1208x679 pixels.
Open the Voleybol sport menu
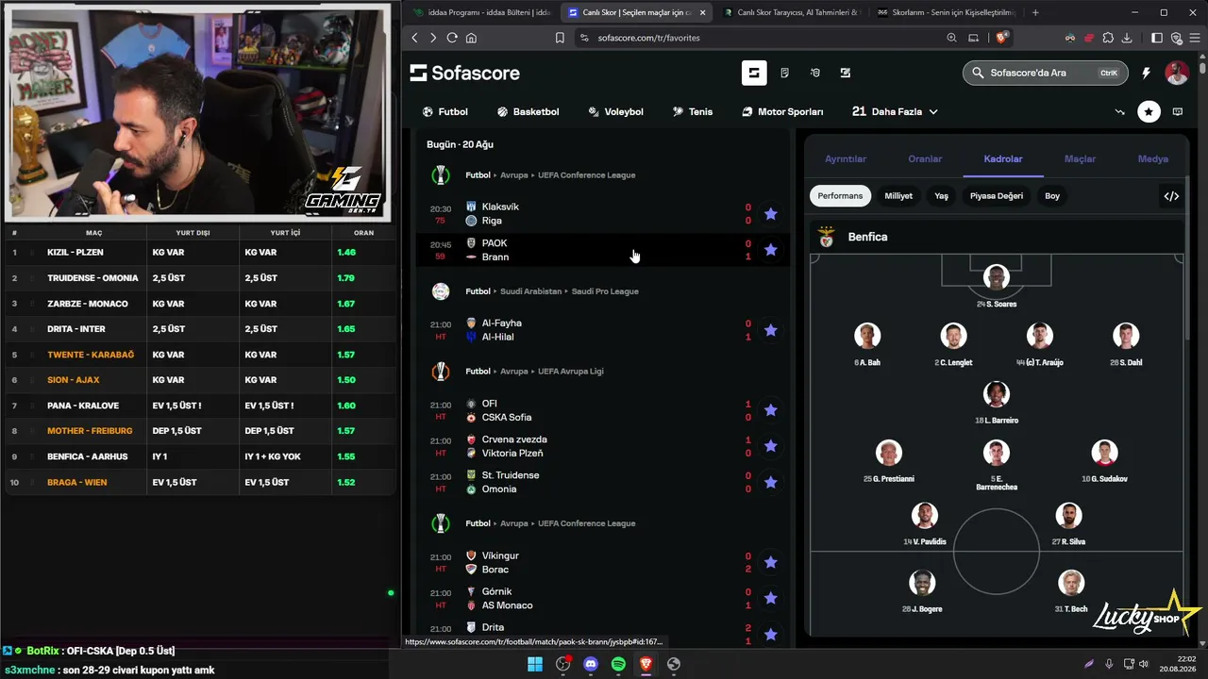pyautogui.click(x=615, y=111)
